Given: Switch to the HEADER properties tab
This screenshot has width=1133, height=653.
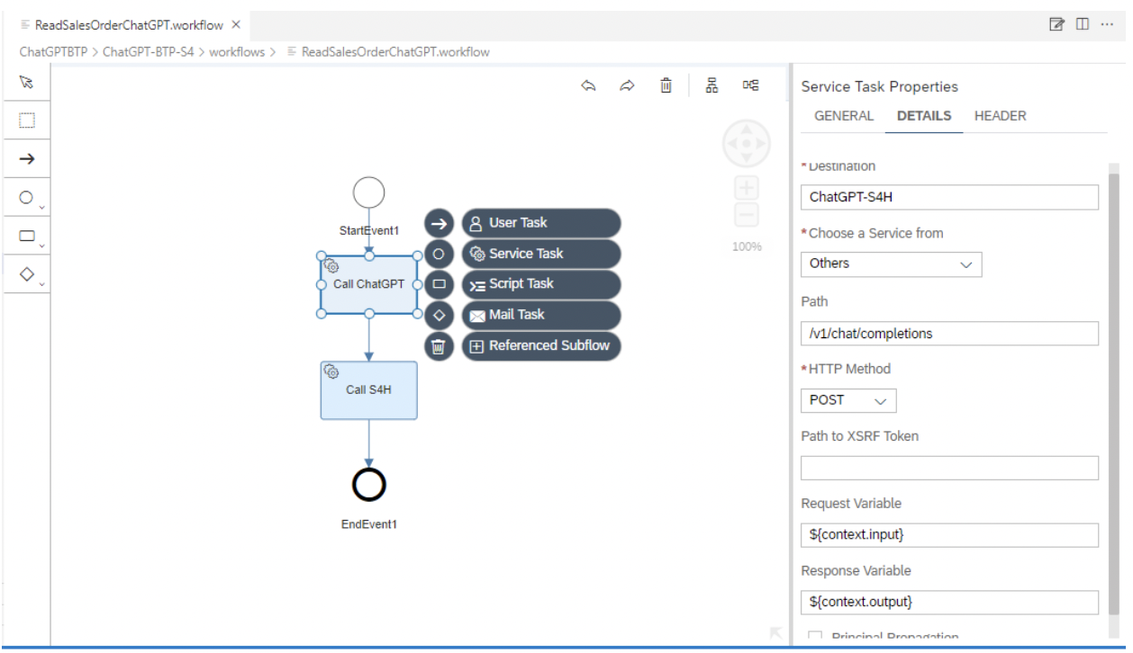Looking at the screenshot, I should pos(1000,116).
